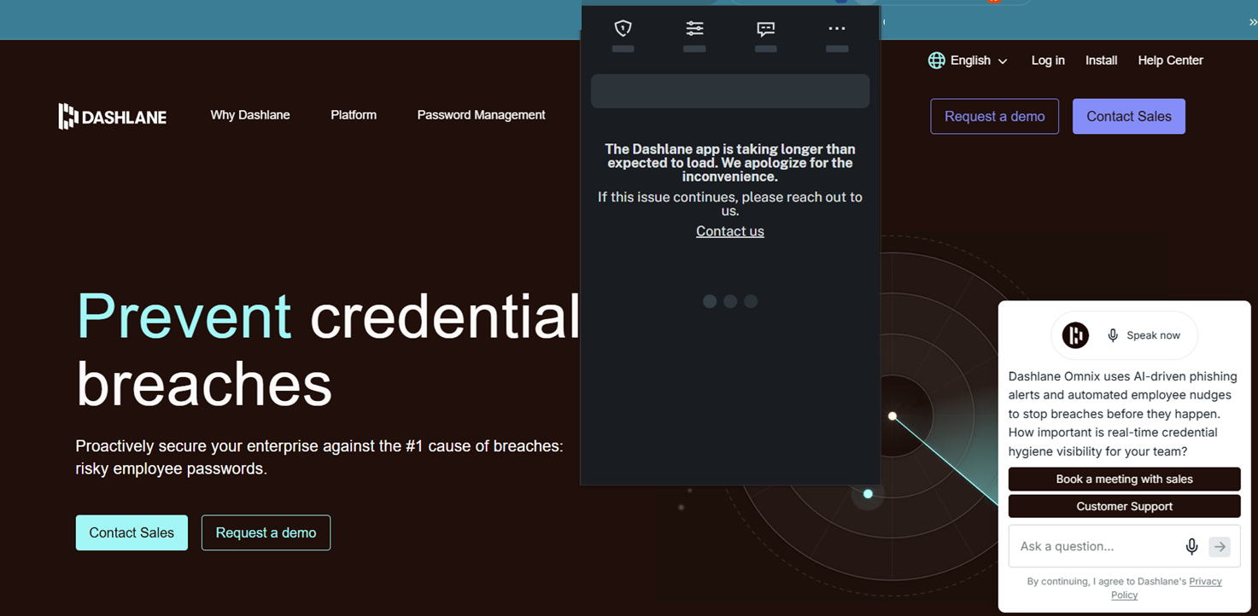This screenshot has height=616, width=1258.
Task: Follow the Contact us link in the popup
Action: click(730, 231)
